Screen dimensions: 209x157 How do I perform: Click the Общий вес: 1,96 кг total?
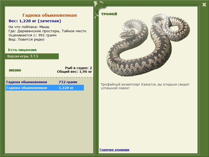[x=74, y=72]
